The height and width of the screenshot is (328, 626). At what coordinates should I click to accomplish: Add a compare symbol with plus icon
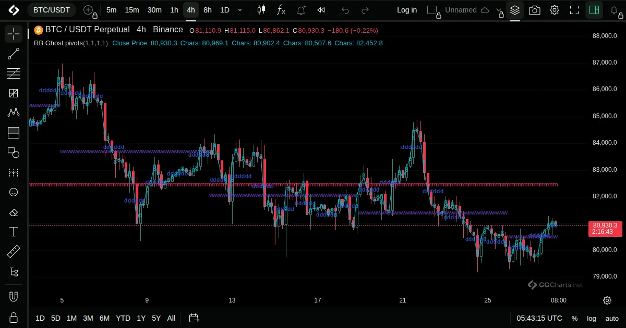click(x=89, y=10)
